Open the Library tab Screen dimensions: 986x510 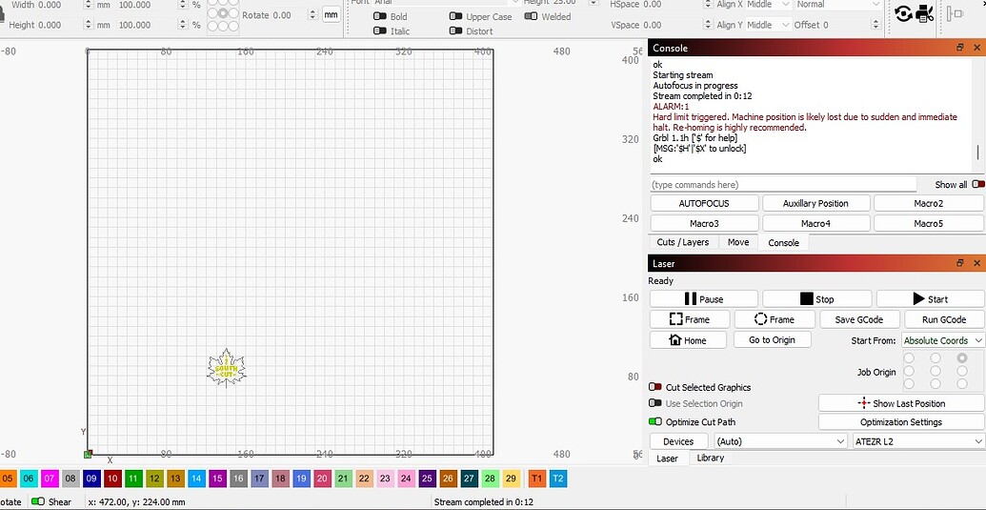711,458
